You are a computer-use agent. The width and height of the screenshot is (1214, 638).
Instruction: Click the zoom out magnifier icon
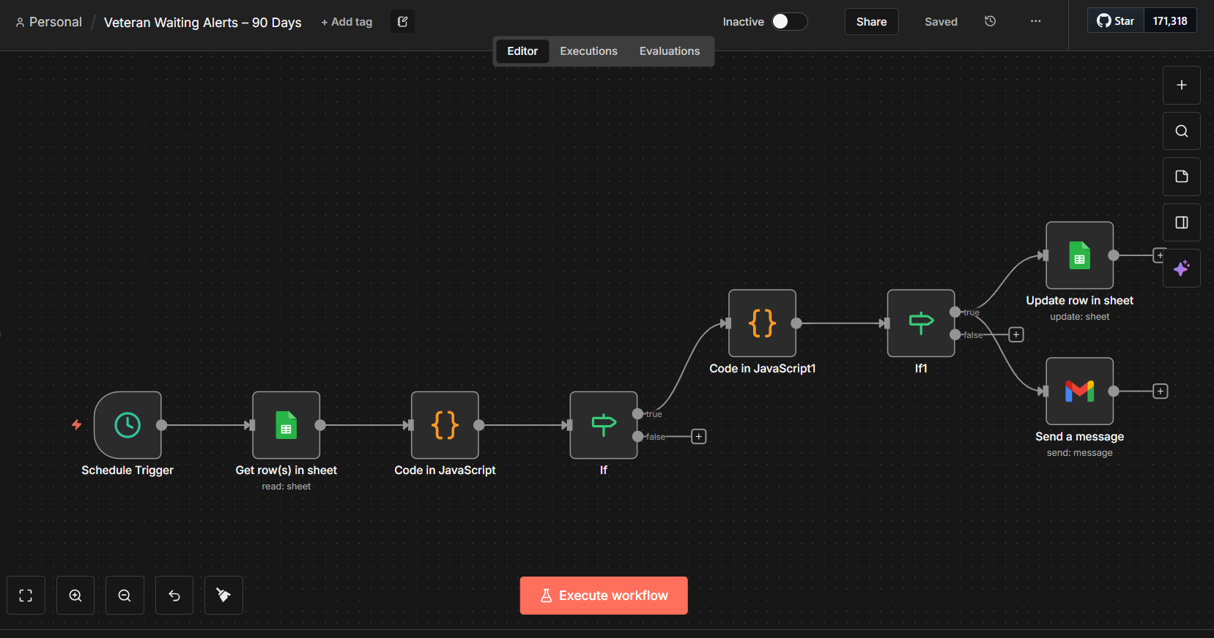[x=125, y=596]
